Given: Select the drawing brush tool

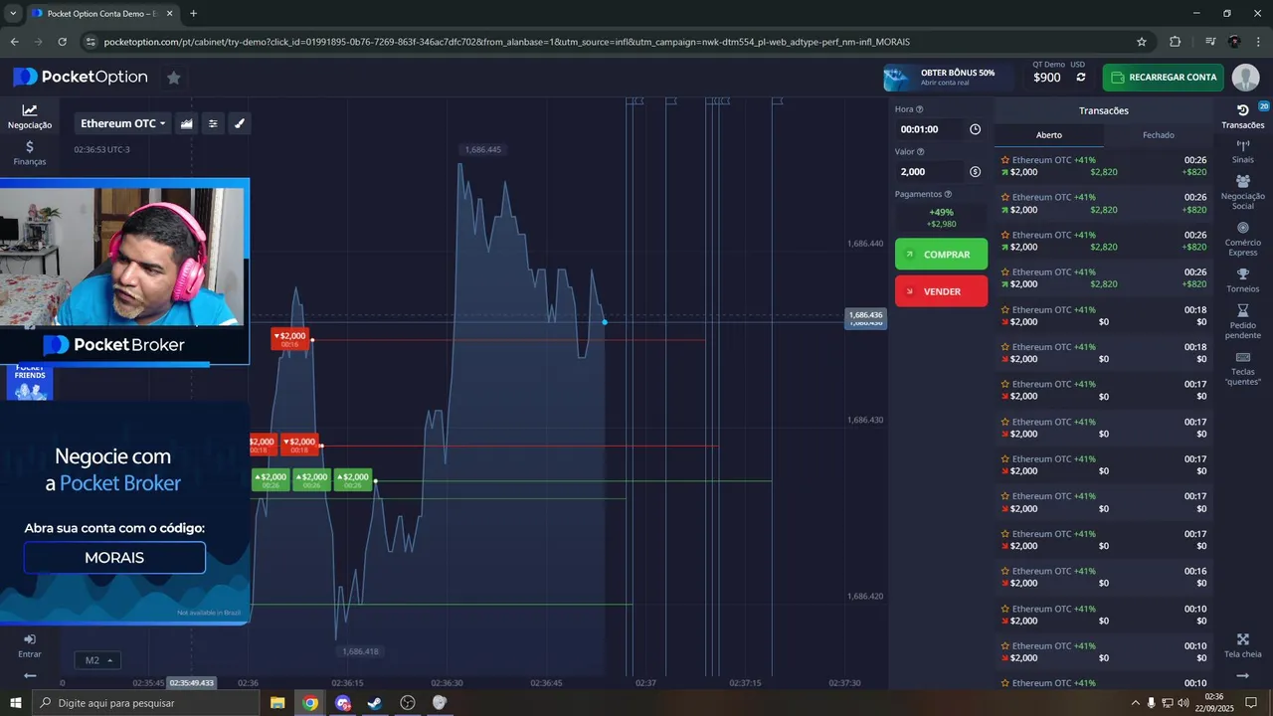Looking at the screenshot, I should click(x=240, y=123).
